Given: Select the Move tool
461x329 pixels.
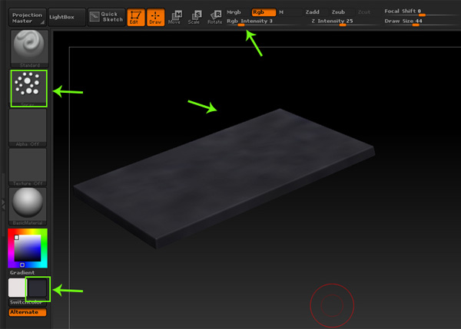Looking at the screenshot, I should click(x=177, y=17).
